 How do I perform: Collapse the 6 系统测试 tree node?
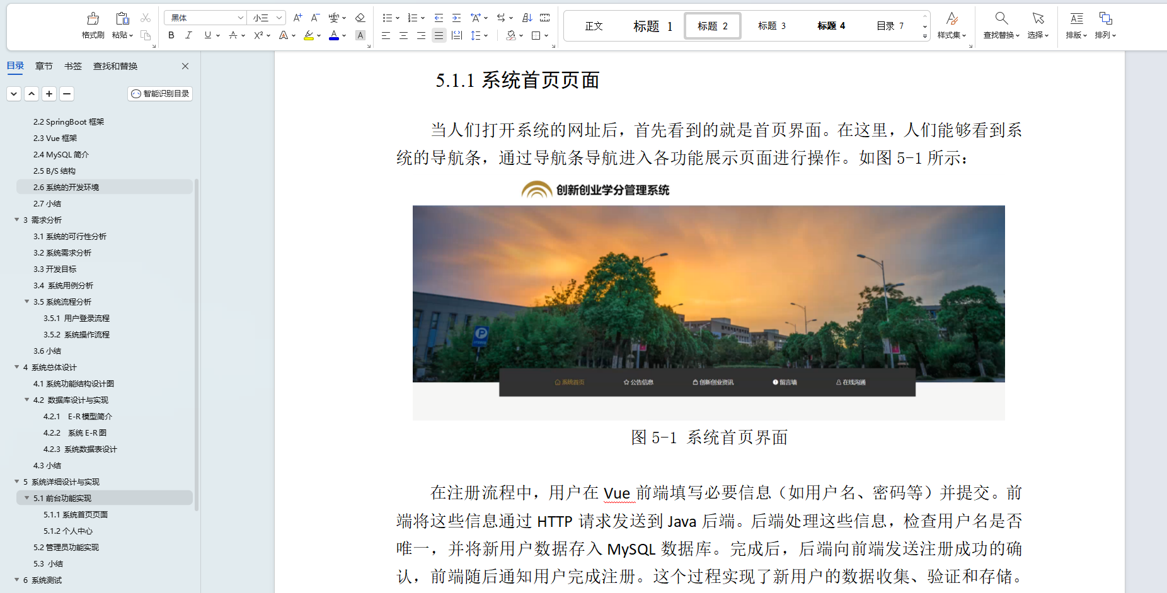tap(17, 580)
